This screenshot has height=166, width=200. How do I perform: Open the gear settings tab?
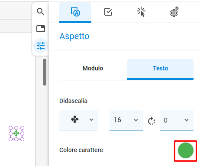point(174,12)
